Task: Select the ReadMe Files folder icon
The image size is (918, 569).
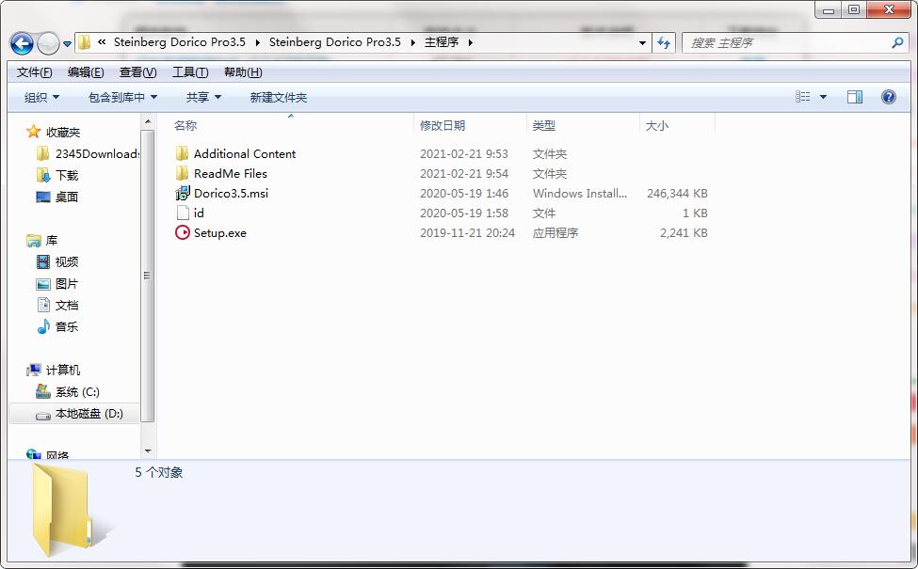Action: (182, 173)
